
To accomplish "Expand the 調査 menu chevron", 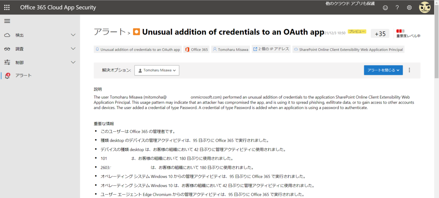I will coord(73,48).
